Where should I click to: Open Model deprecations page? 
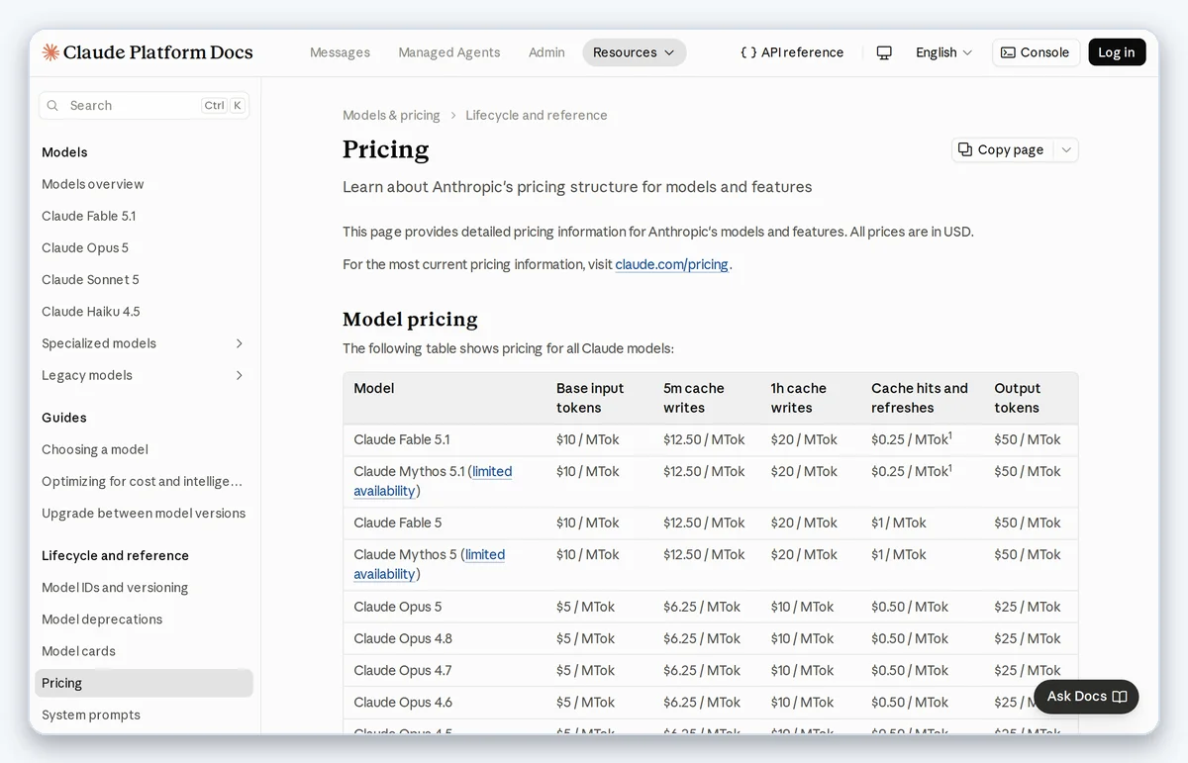(102, 619)
